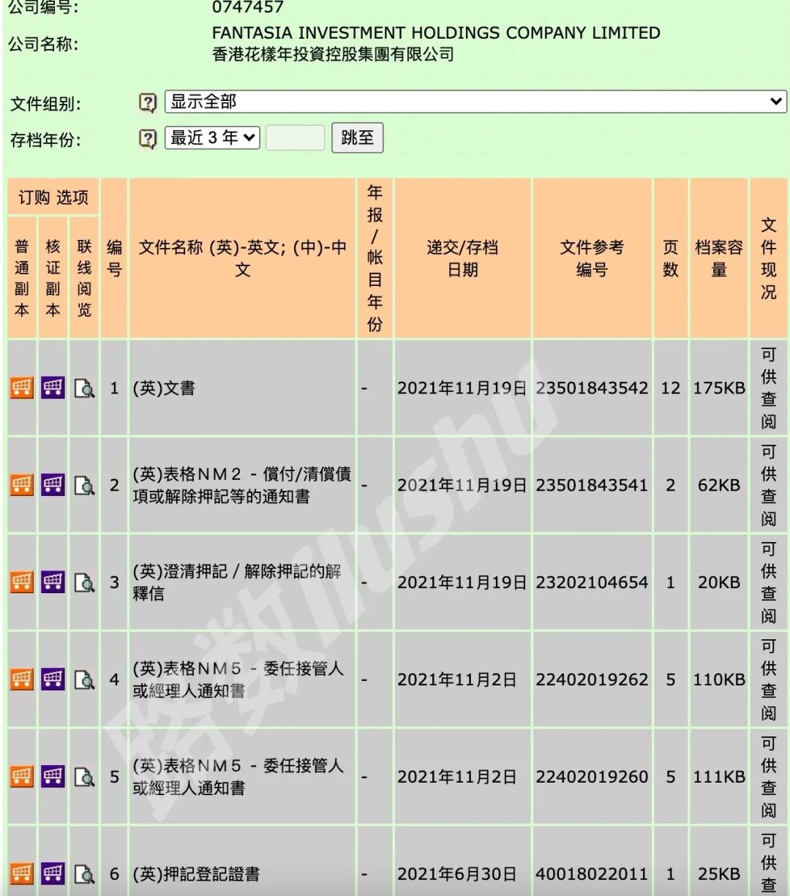Order certified copy of document number 4
790x896 pixels.
click(x=53, y=679)
